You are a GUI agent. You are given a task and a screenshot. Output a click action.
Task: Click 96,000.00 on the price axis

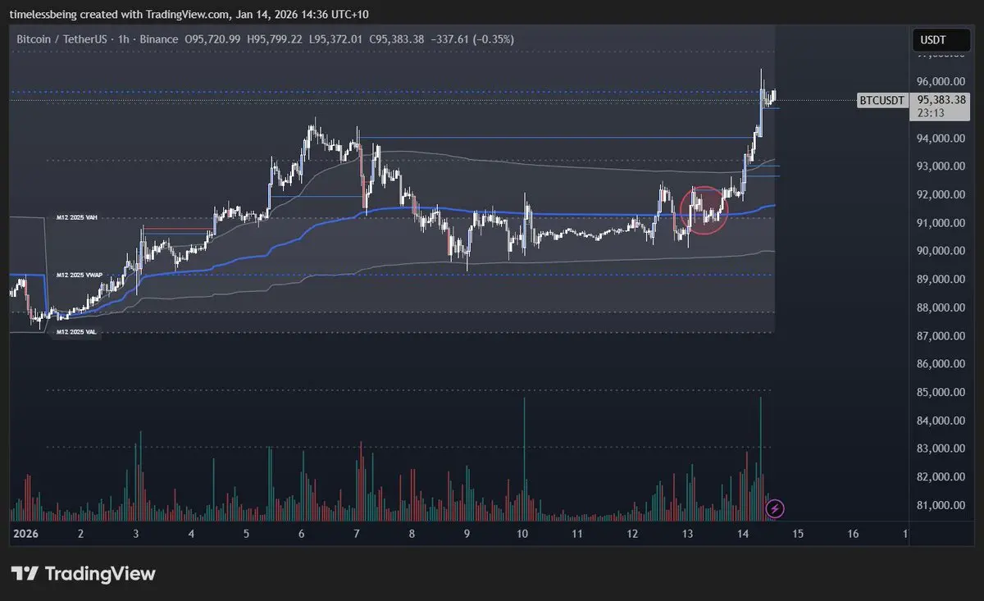[941, 82]
